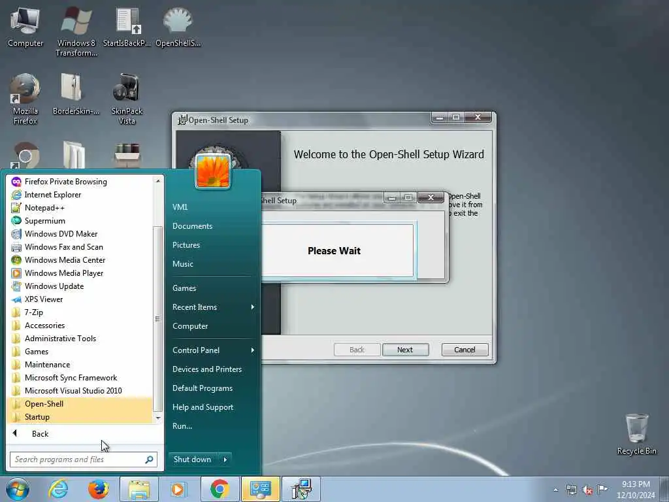Open Media Player taskbar icon

pyautogui.click(x=178, y=489)
